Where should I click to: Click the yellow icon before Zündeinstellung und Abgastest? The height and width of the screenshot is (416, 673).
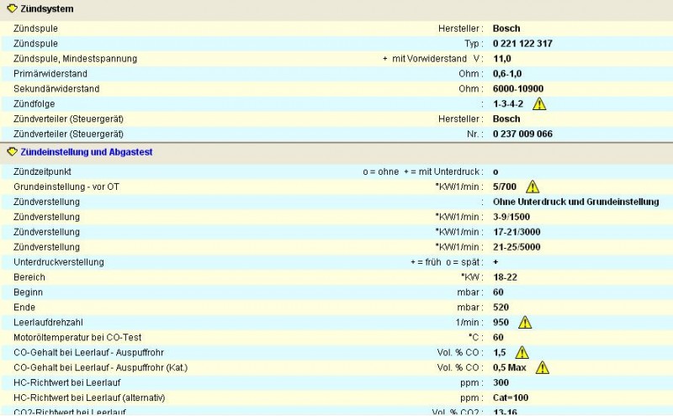tap(12, 152)
